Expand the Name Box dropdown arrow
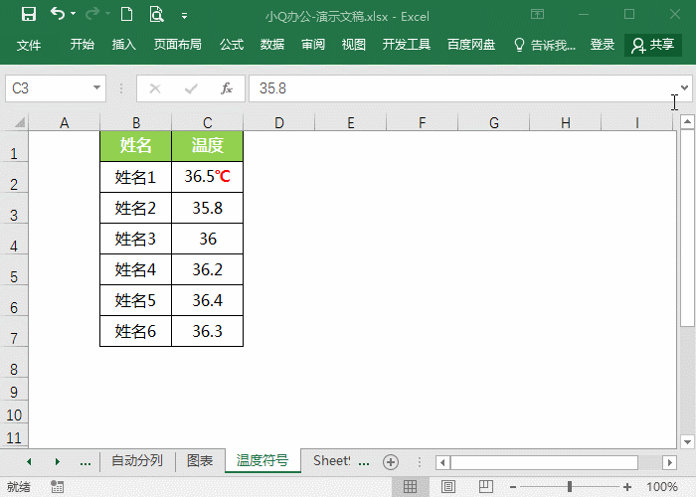 click(x=96, y=87)
